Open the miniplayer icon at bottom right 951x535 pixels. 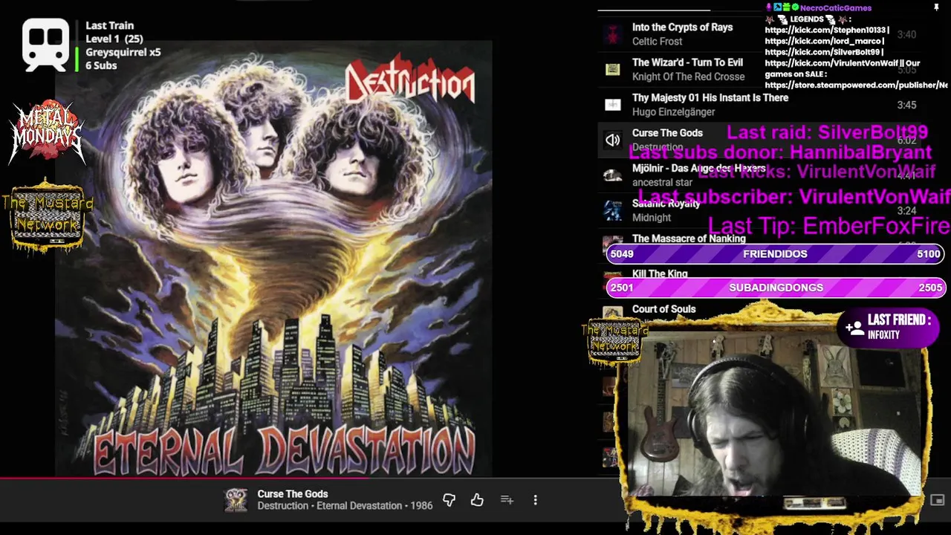click(x=938, y=500)
